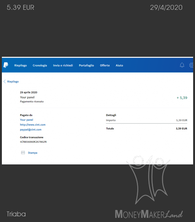Click the MoneyMakerLand watermark logo
Viewport: 195px width, 222px height.
149,187
